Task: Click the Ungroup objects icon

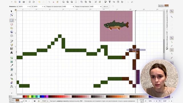Action: tap(100, 2)
